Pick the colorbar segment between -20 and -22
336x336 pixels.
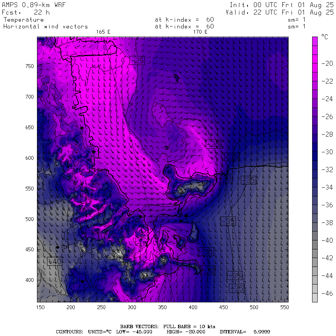click(x=315, y=72)
